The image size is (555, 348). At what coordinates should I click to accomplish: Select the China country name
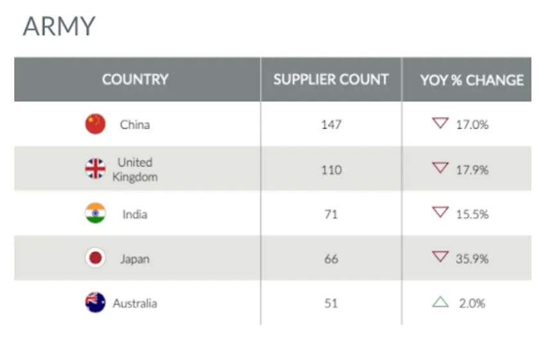pyautogui.click(x=135, y=125)
